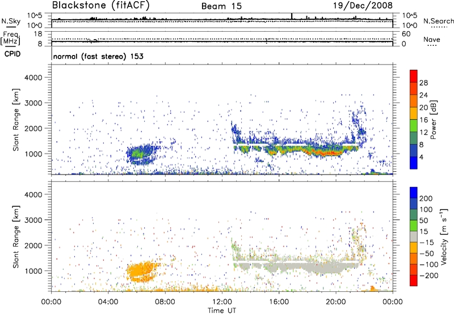Click the Power colorbar segment between 4 and 8
Image resolution: width=454 pixels, height=314 pixels.
tap(414, 150)
